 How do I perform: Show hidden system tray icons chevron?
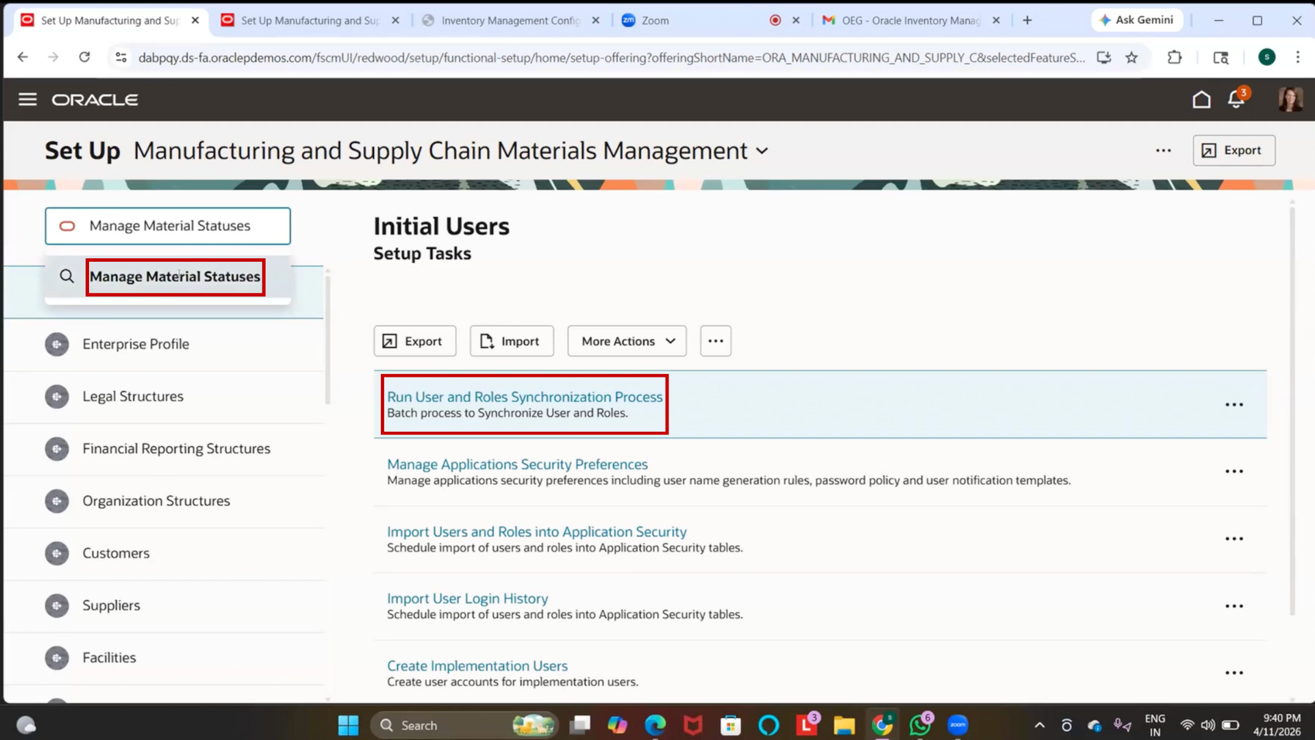[1039, 725]
